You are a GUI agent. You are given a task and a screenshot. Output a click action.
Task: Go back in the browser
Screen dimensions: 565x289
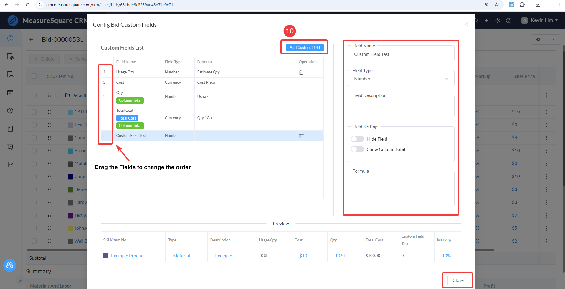[x=6, y=5]
